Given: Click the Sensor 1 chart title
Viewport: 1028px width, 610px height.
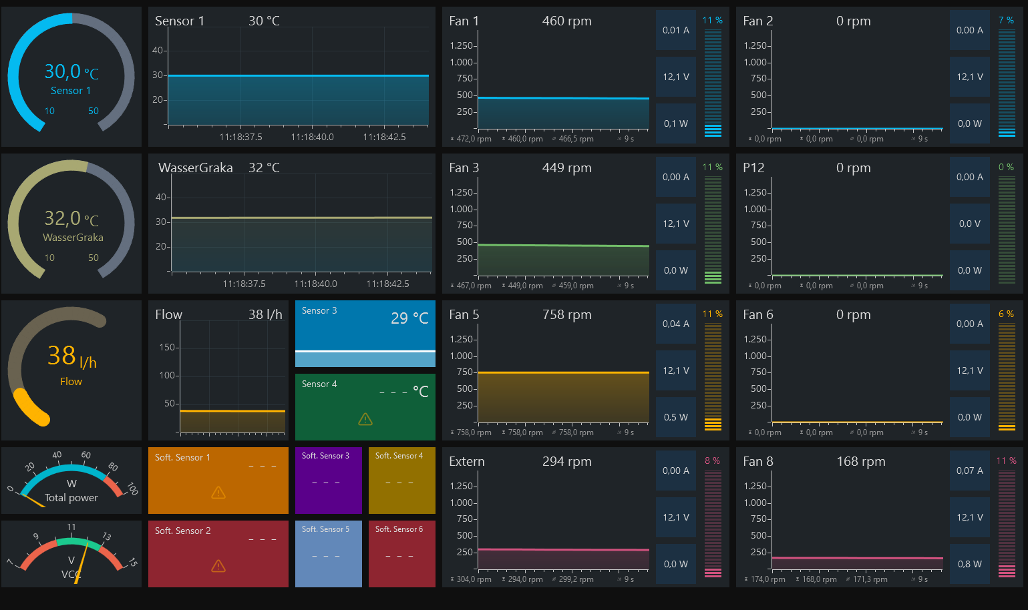Looking at the screenshot, I should [x=180, y=21].
